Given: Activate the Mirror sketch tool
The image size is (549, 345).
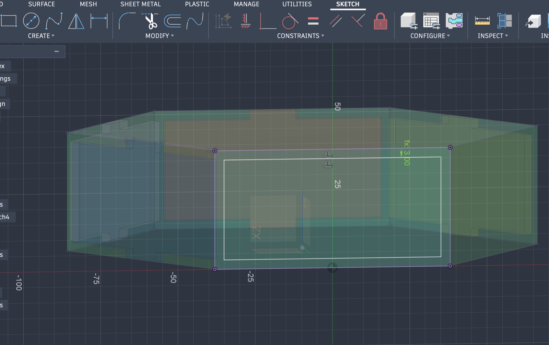Looking at the screenshot, I should pyautogui.click(x=76, y=21).
